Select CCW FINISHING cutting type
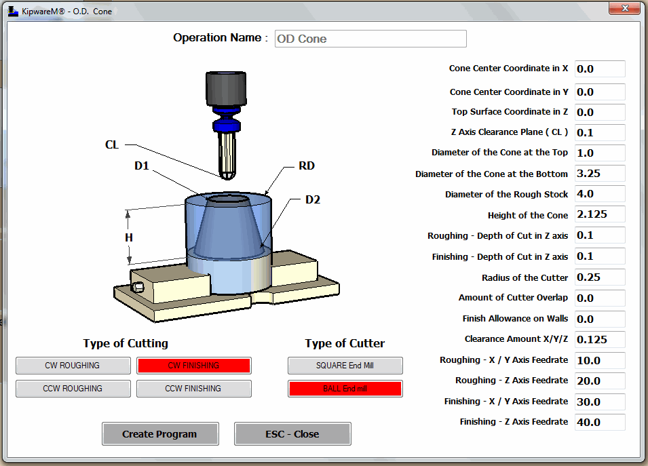This screenshot has width=648, height=466. click(193, 389)
